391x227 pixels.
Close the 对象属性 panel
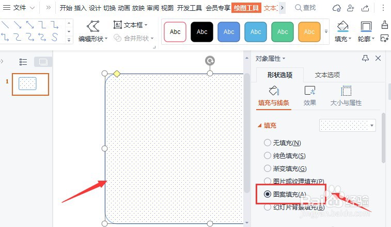click(x=378, y=59)
